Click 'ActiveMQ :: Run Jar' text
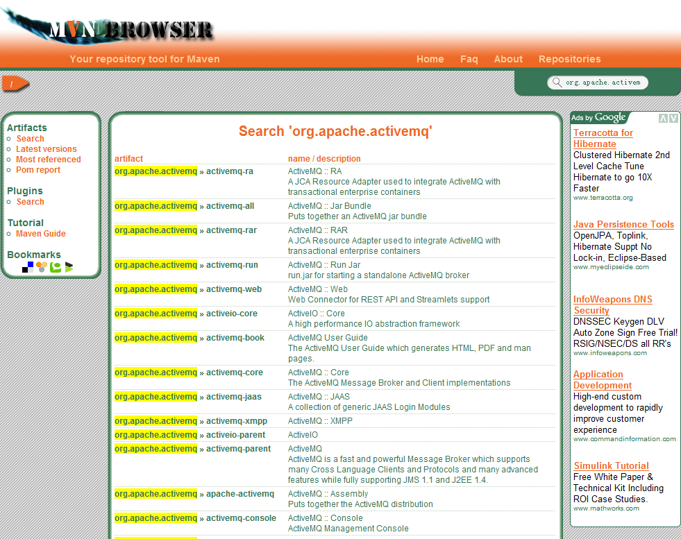 point(324,265)
